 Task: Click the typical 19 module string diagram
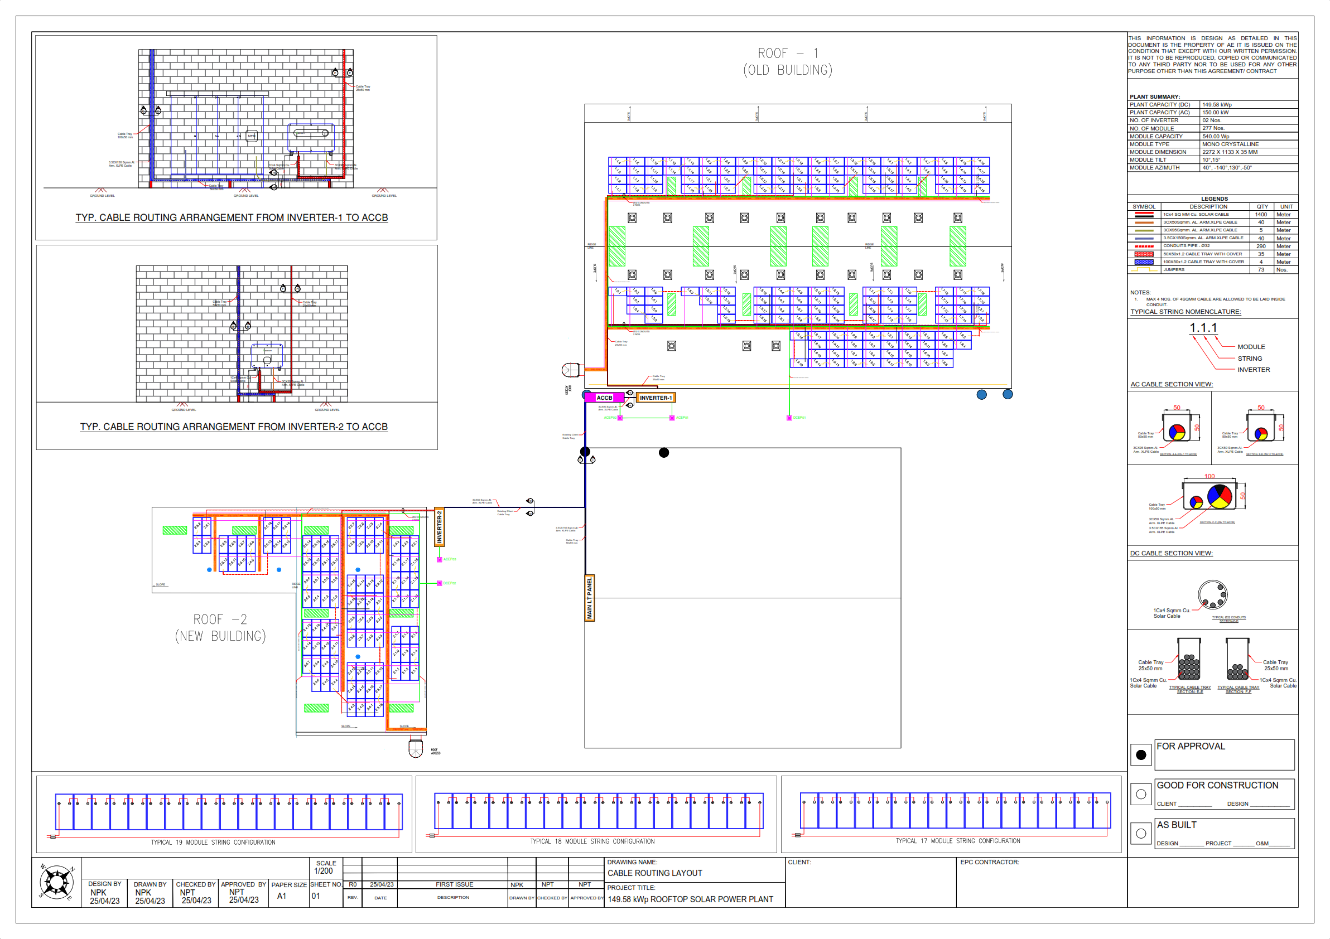coord(228,814)
